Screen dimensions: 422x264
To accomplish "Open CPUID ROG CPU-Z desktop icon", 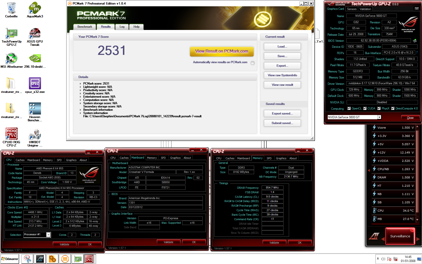I will (12, 137).
